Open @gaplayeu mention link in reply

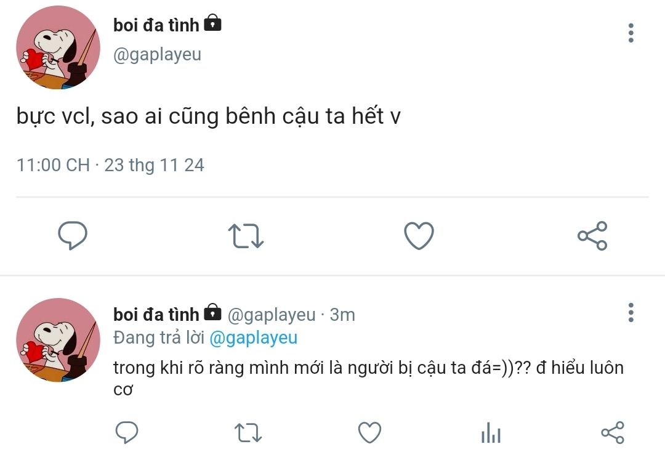tap(253, 337)
